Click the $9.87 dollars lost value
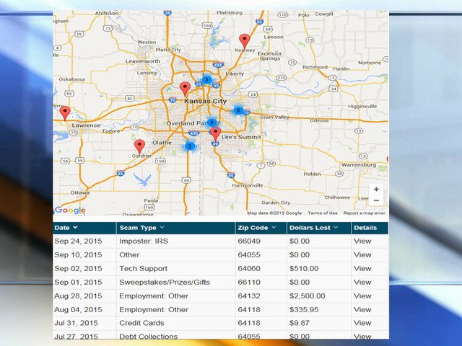 pos(300,323)
